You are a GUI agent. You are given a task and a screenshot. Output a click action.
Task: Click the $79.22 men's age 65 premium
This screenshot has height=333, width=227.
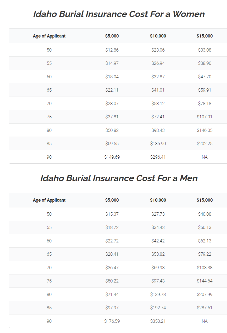205,254
